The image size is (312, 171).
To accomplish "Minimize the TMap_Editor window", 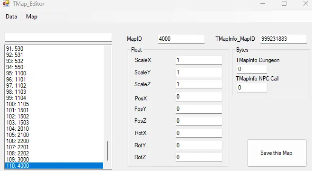I will point(263,3).
